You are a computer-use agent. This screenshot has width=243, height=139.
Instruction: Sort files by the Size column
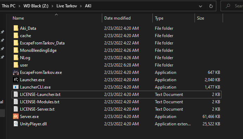(201, 18)
